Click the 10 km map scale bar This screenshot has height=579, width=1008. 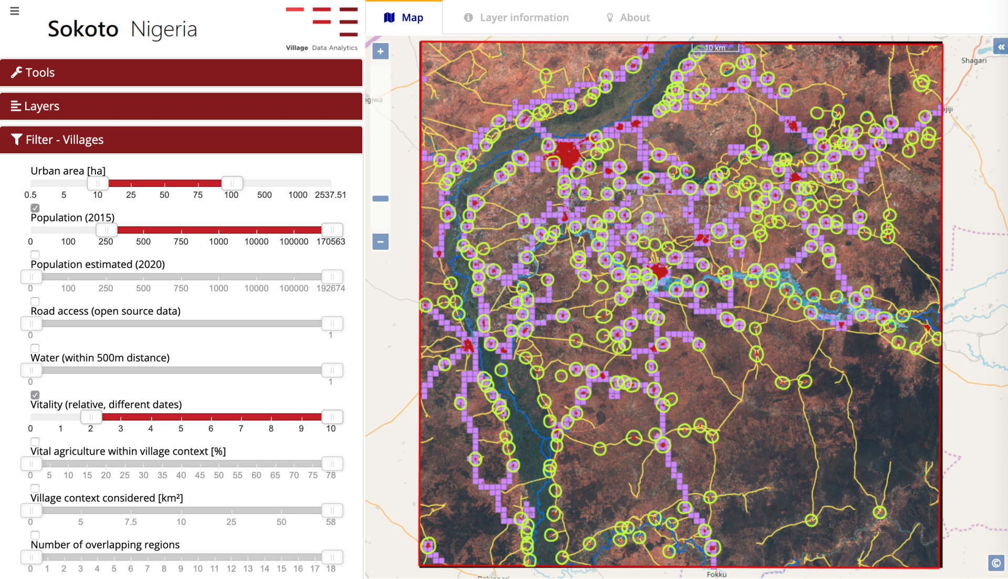715,48
